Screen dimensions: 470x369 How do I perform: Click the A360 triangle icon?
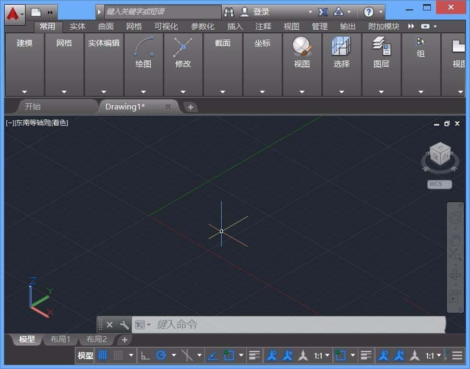tap(339, 11)
